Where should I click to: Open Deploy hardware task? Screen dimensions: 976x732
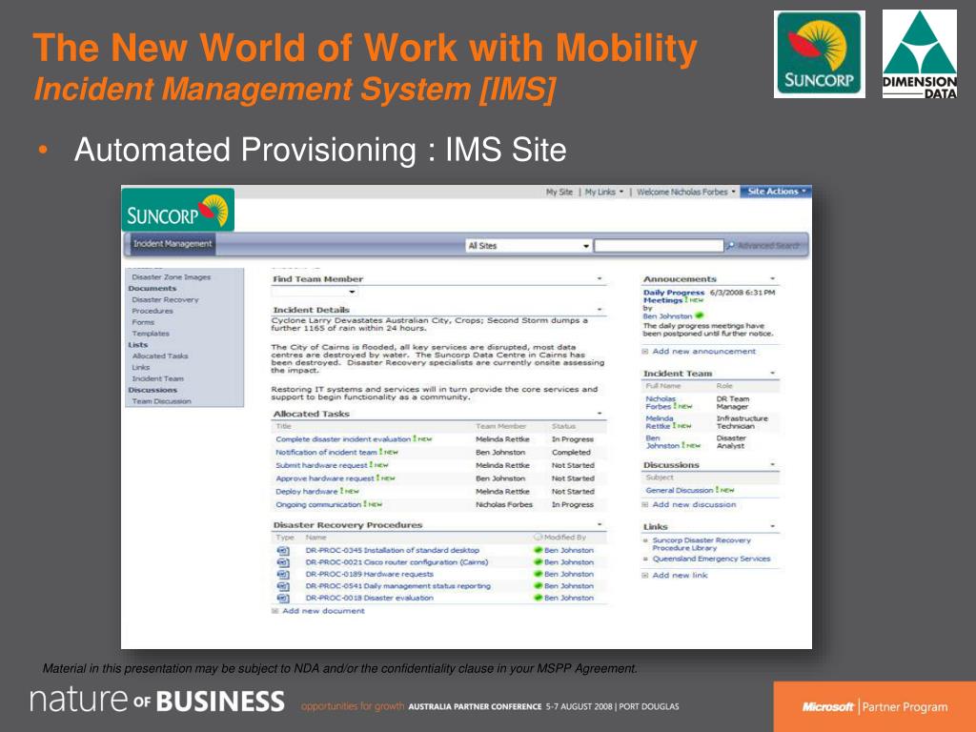(307, 492)
